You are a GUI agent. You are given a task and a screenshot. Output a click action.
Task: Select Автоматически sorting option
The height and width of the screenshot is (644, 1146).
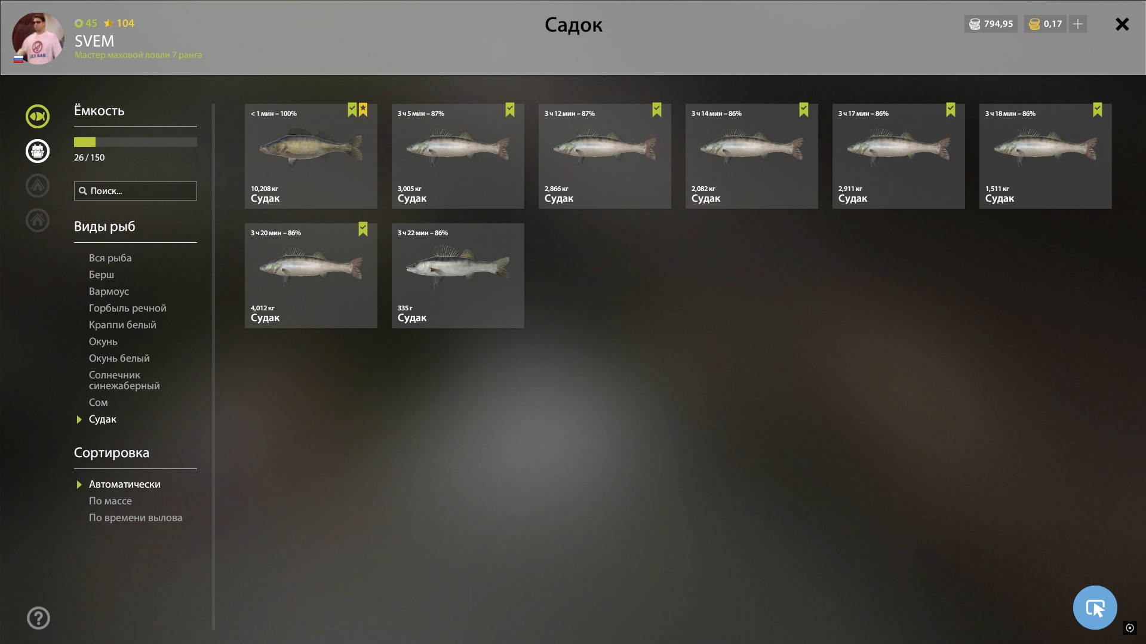(124, 484)
